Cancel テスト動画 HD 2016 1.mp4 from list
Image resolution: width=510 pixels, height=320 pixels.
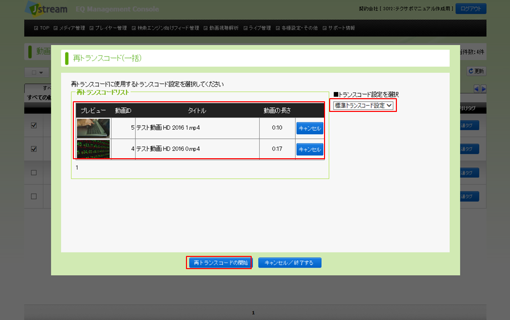(x=309, y=128)
